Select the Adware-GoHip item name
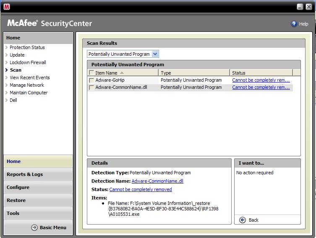The width and height of the screenshot is (316, 238). click(110, 80)
